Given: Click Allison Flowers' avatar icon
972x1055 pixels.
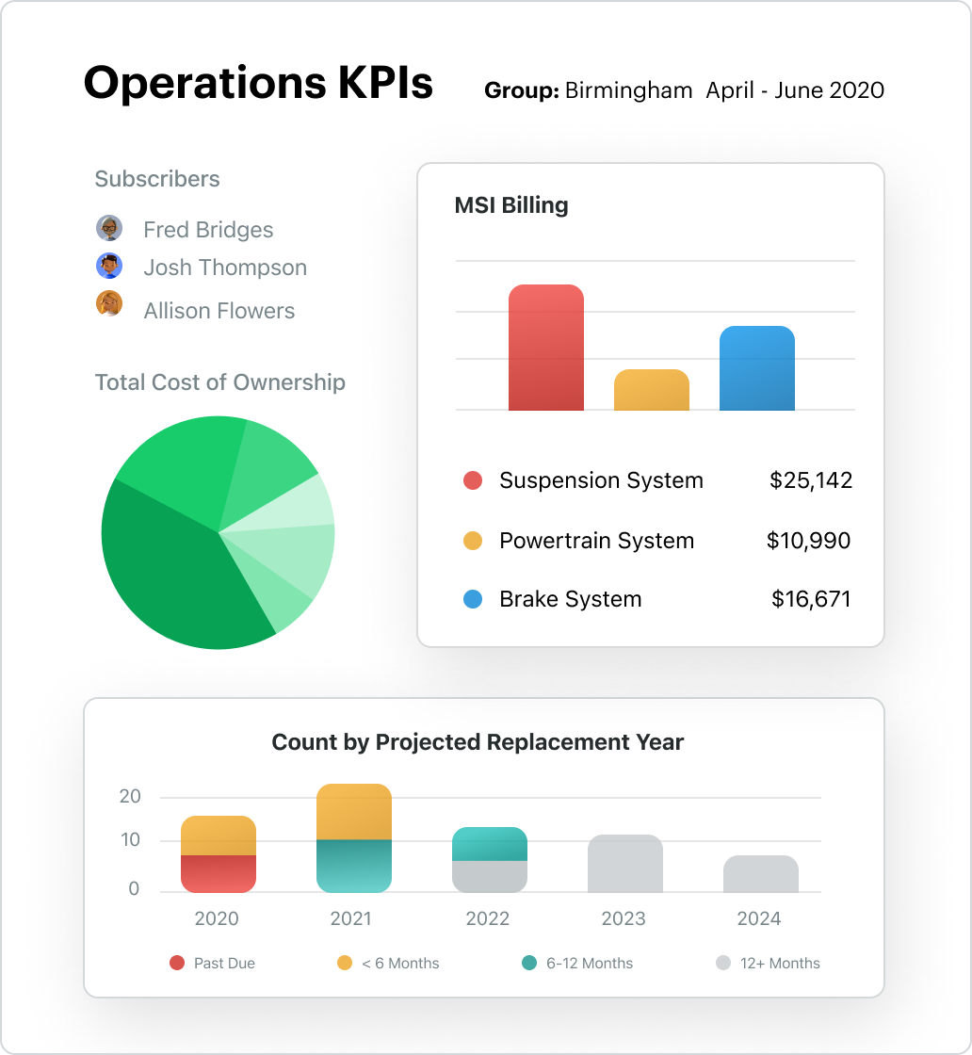Looking at the screenshot, I should (x=109, y=303).
